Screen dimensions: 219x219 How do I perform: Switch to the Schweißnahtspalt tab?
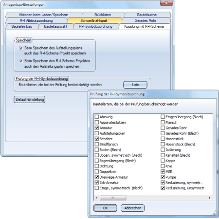pos(94,20)
